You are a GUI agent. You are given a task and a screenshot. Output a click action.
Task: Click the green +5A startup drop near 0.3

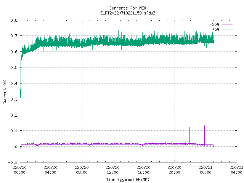[21, 93]
